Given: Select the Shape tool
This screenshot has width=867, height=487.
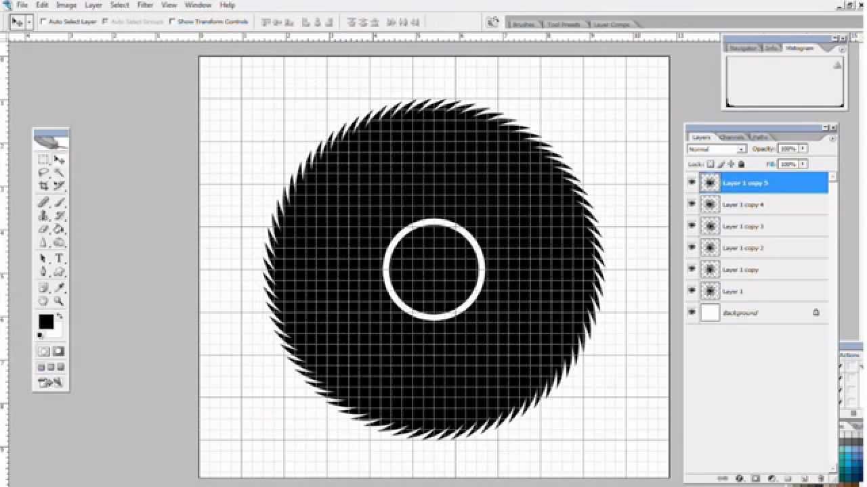Looking at the screenshot, I should pyautogui.click(x=60, y=271).
